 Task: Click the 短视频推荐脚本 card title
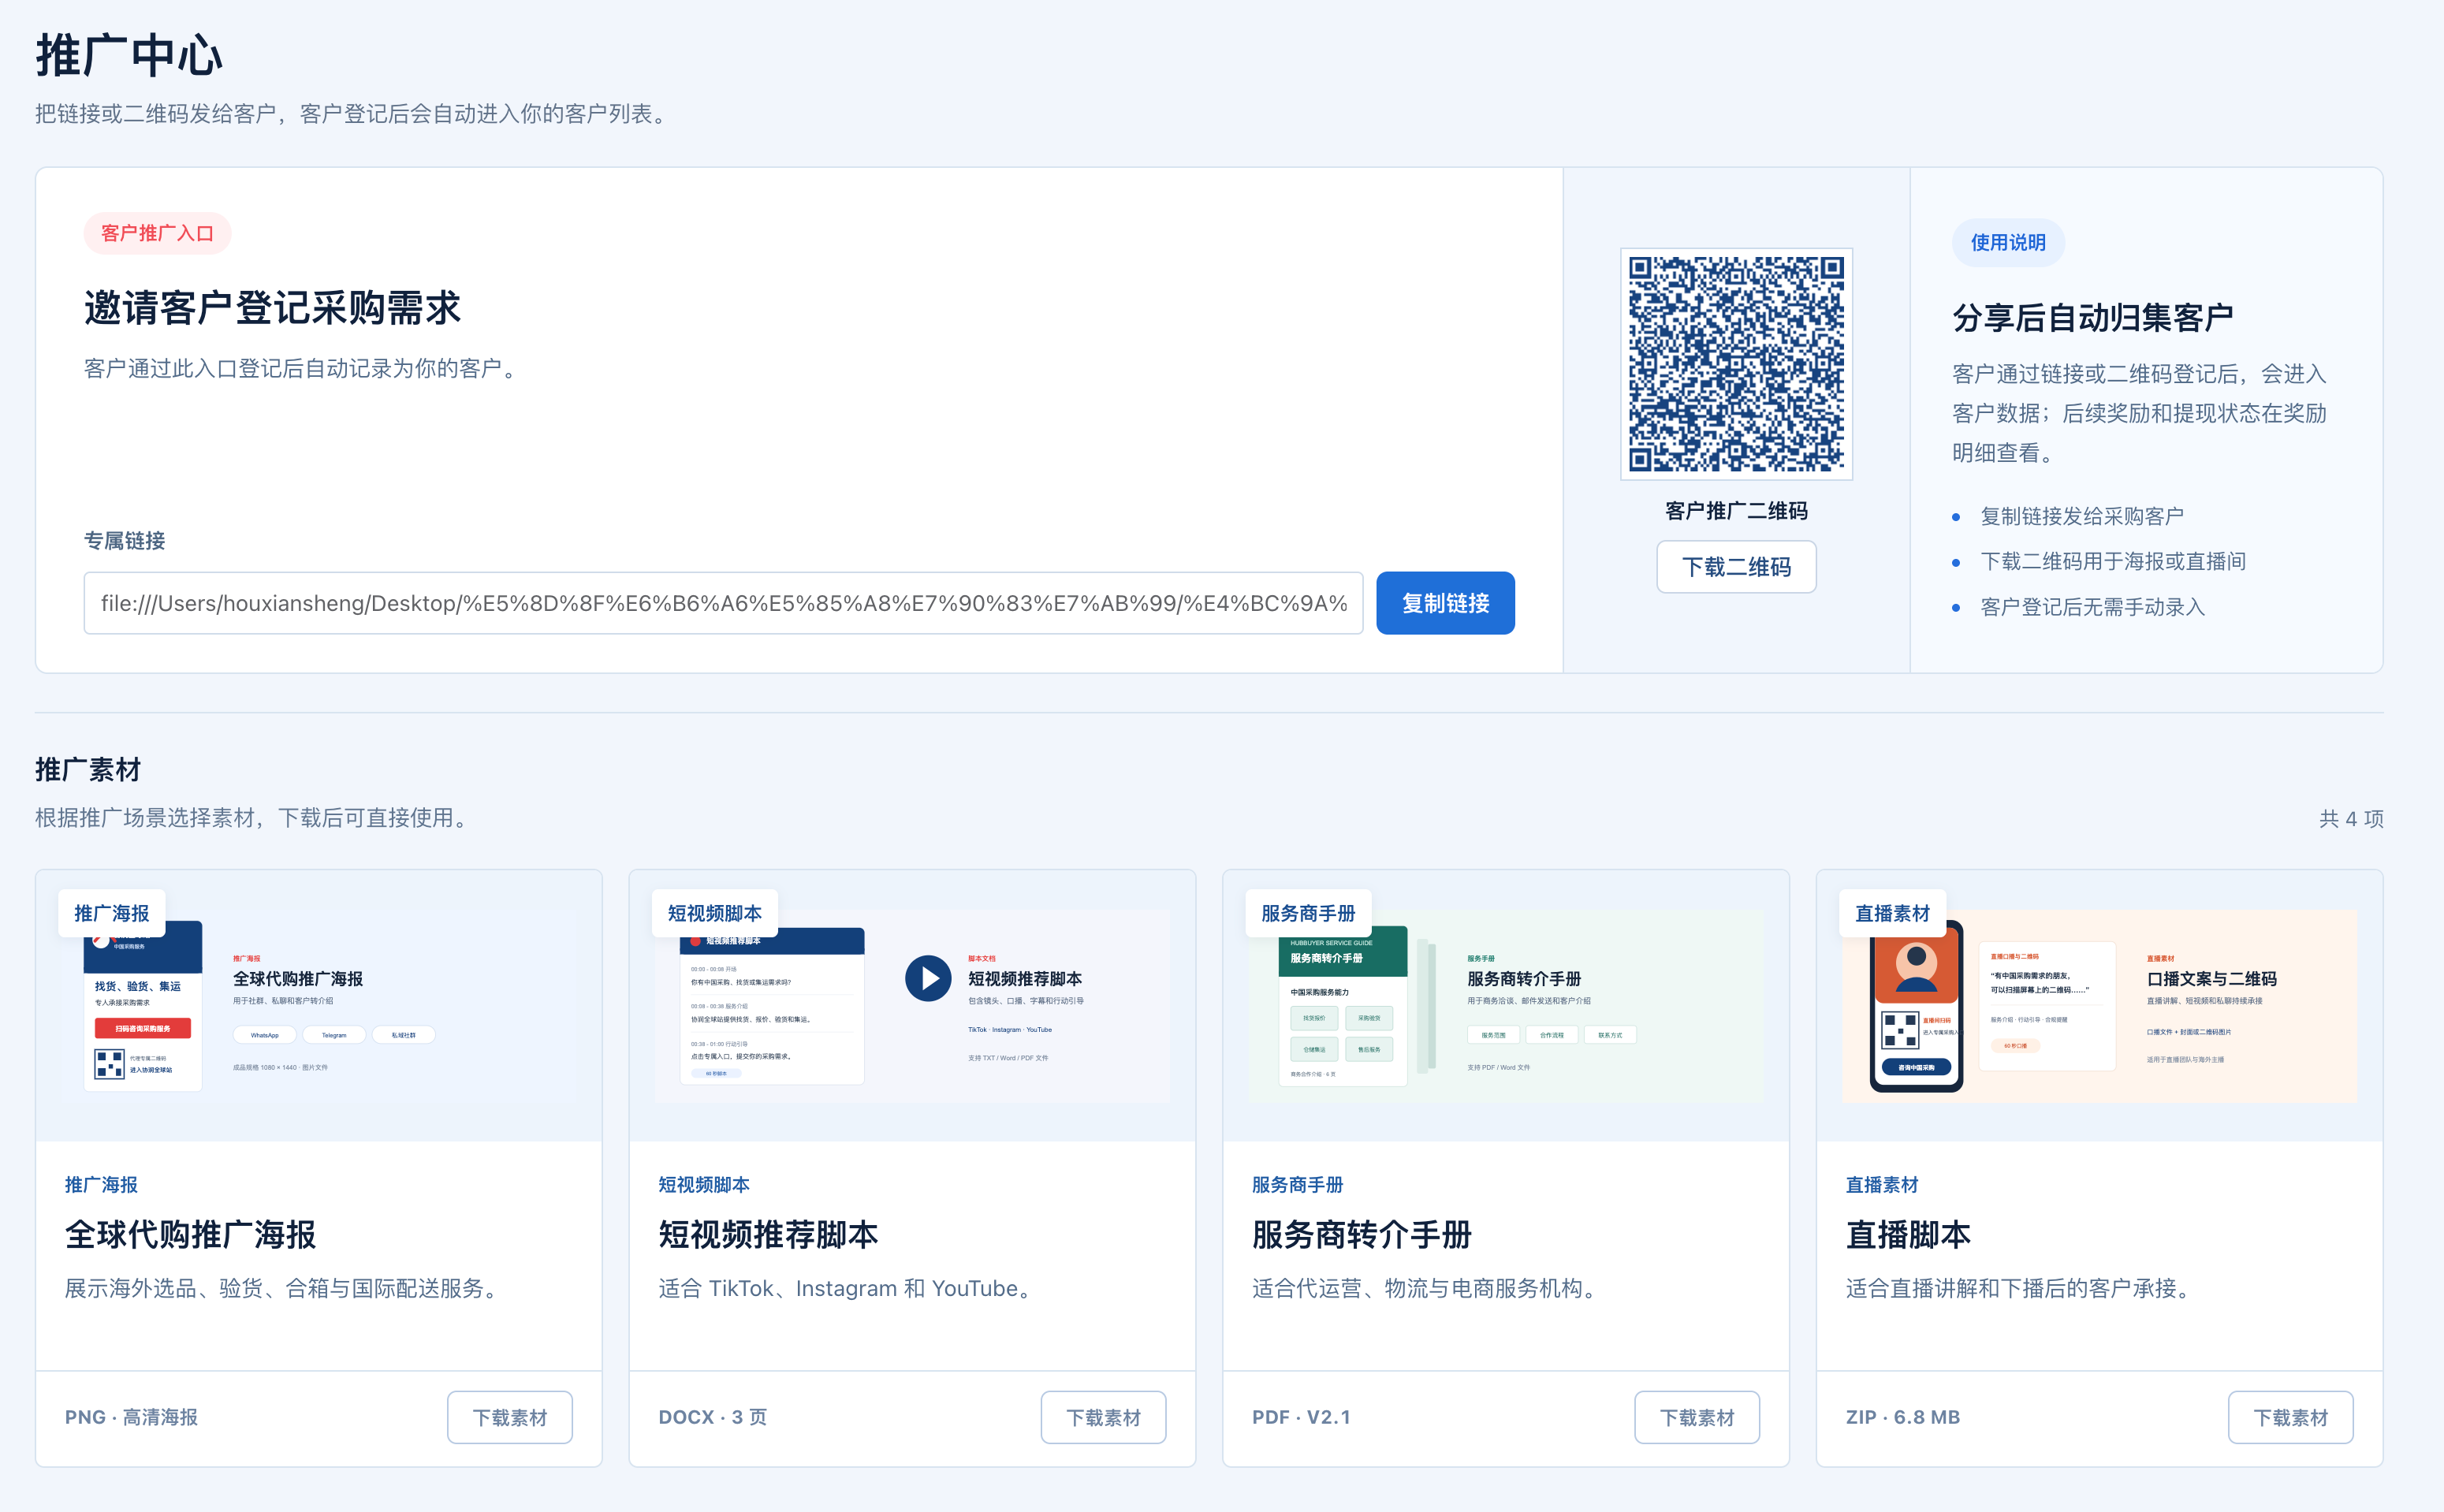(x=768, y=1234)
